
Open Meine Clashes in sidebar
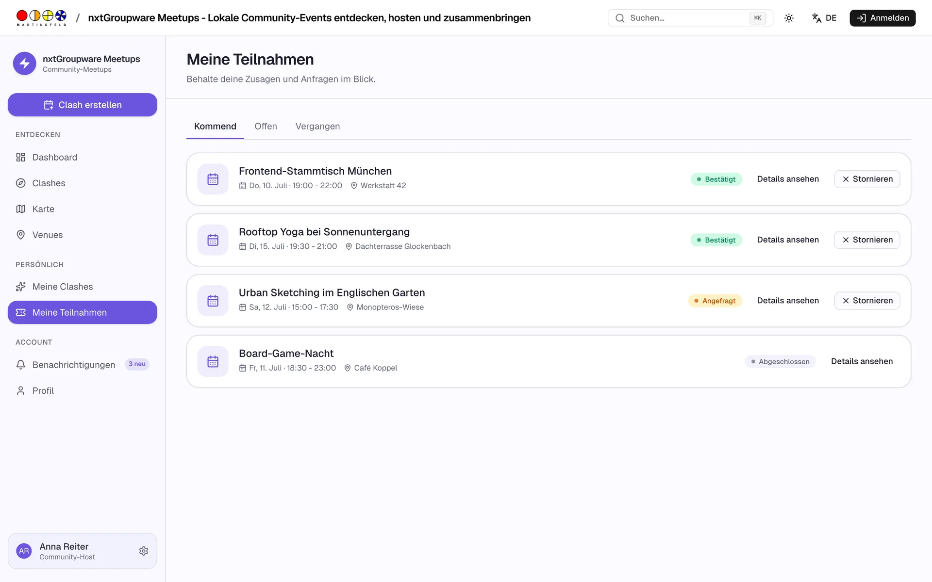pyautogui.click(x=83, y=287)
